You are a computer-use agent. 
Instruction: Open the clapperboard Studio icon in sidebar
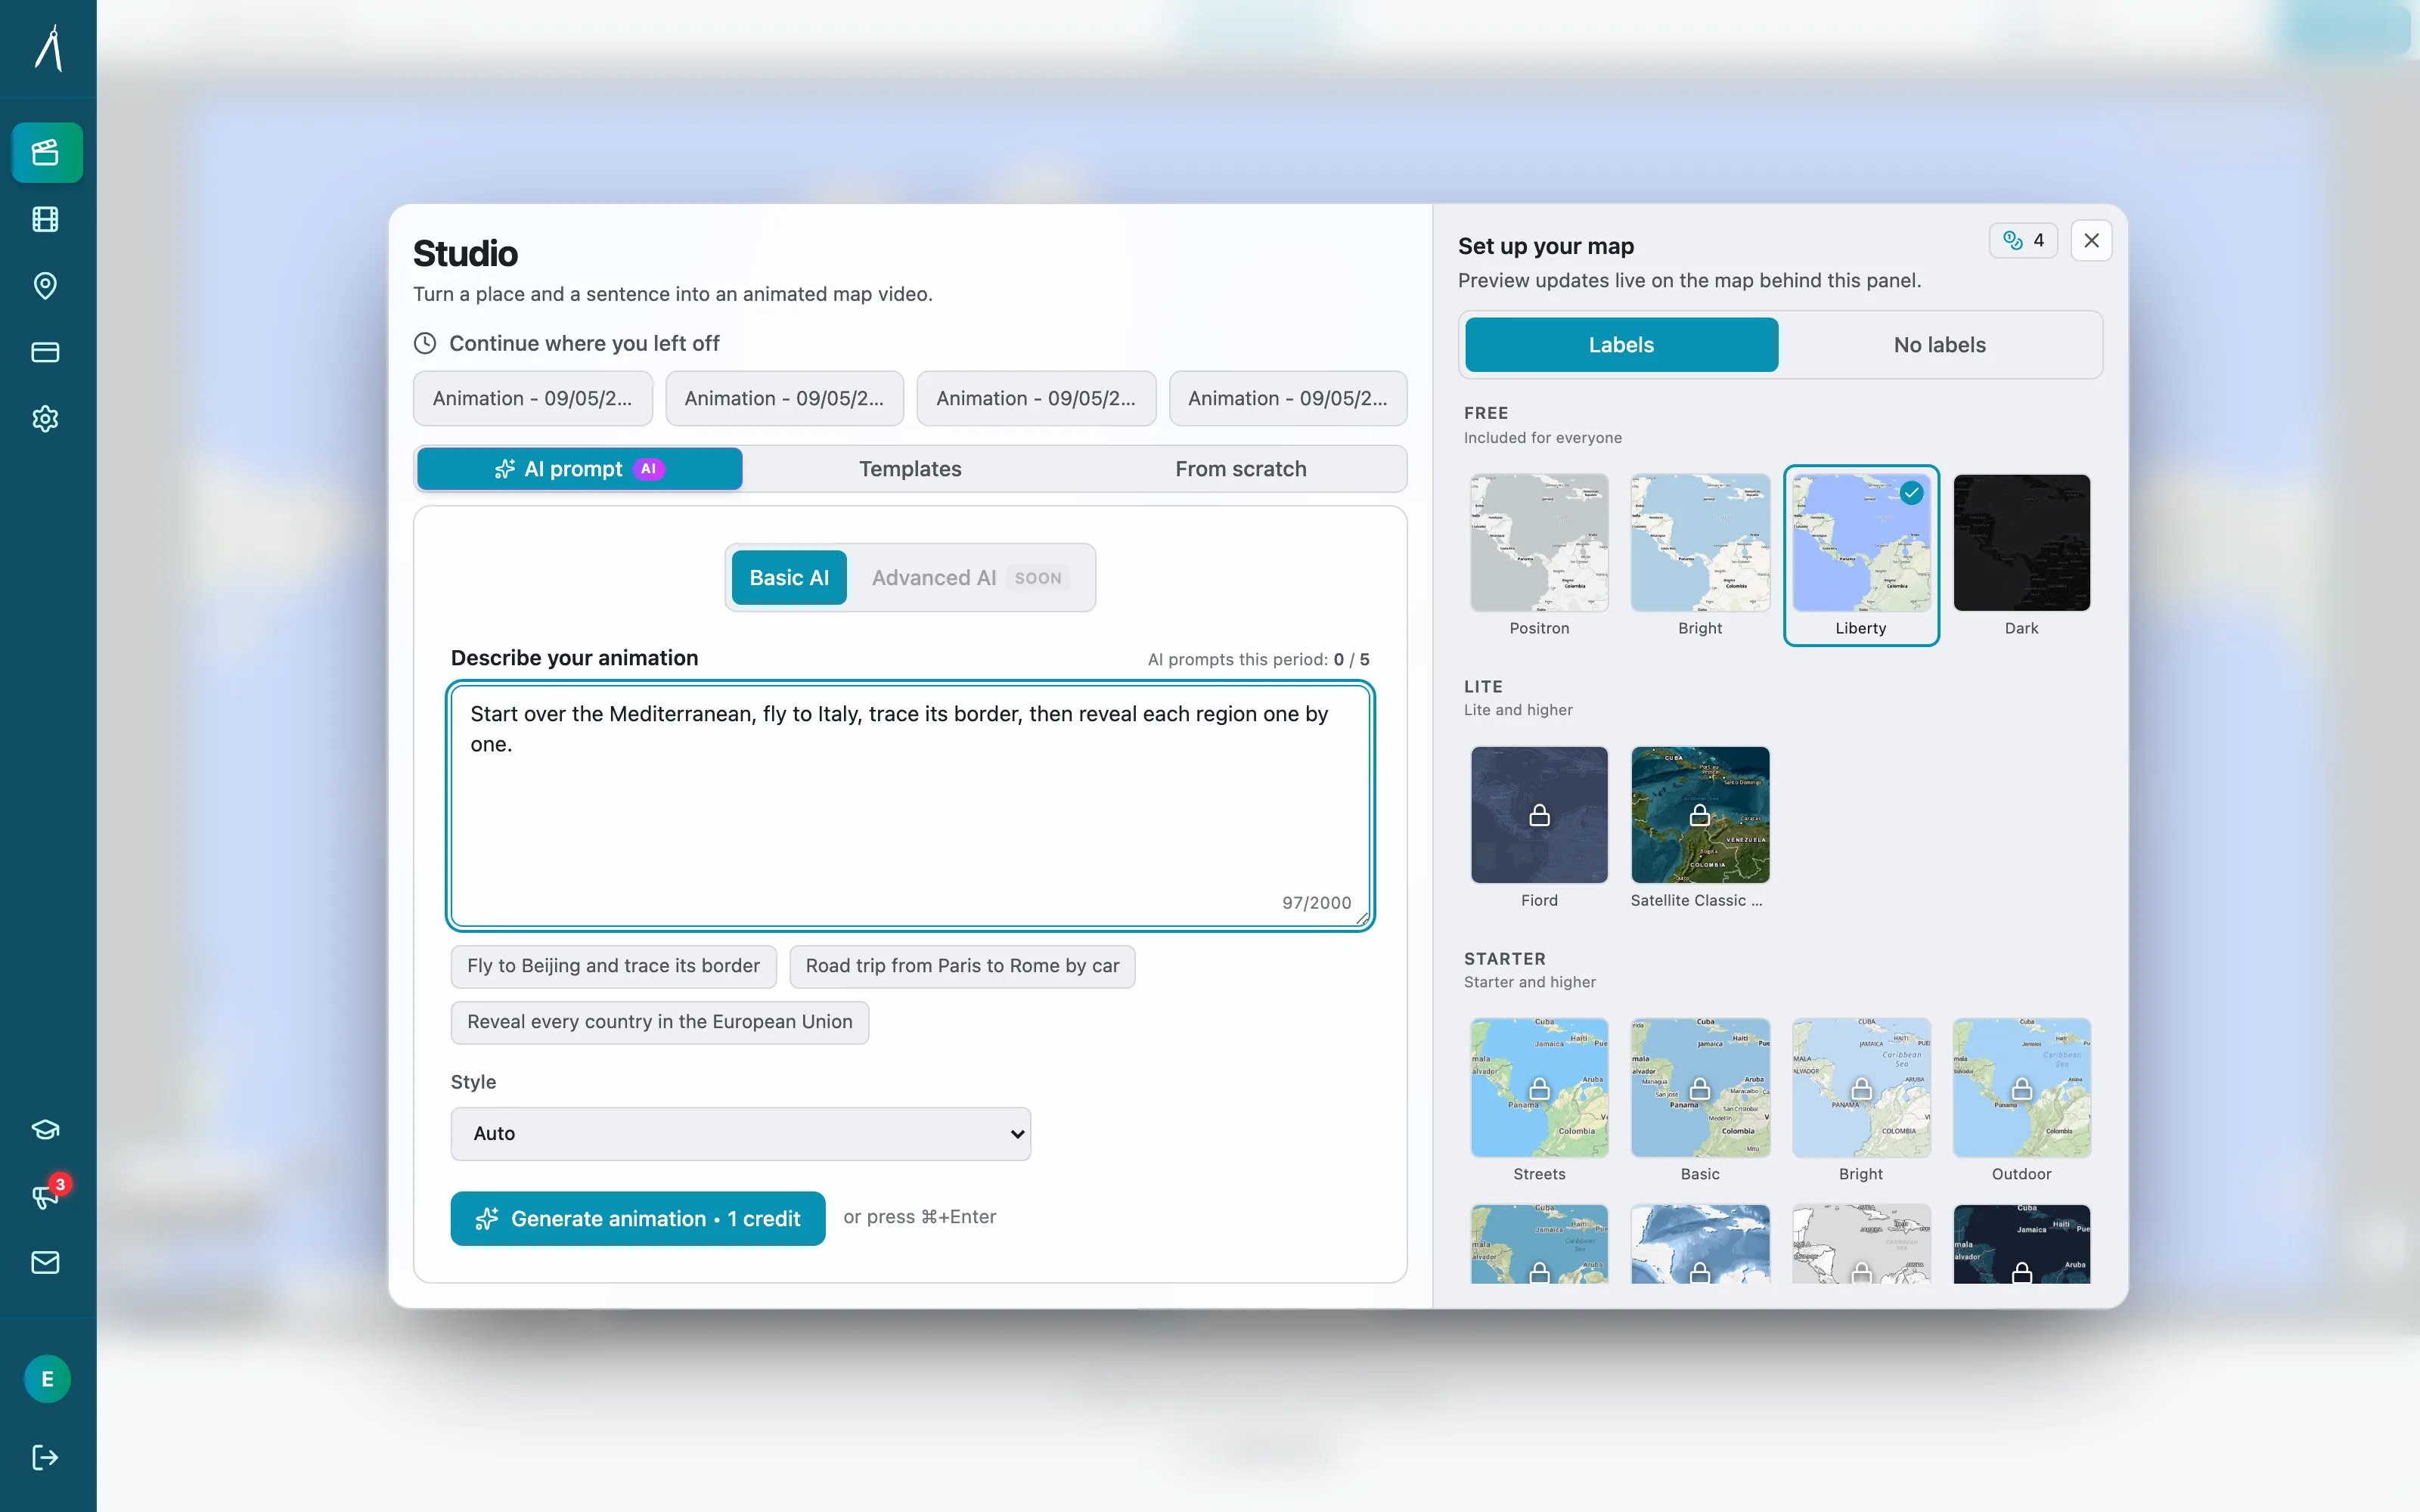click(46, 152)
